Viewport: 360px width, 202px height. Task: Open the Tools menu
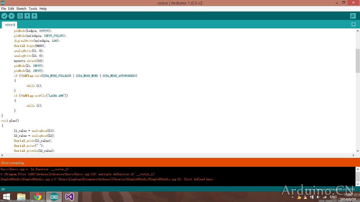coord(33,8)
